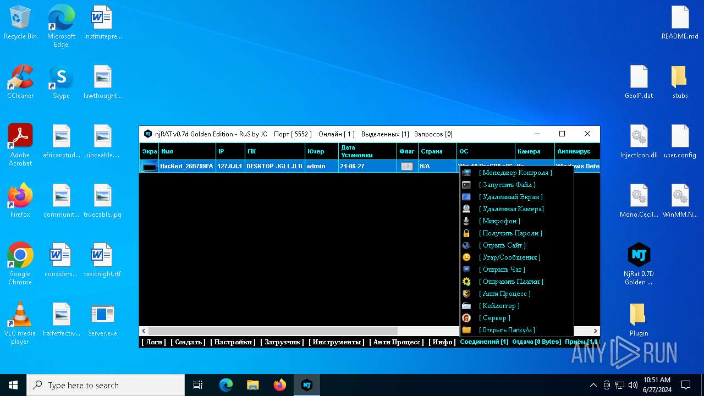Click the Юзер column header
The height and width of the screenshot is (396, 704).
[322, 151]
